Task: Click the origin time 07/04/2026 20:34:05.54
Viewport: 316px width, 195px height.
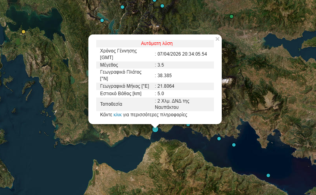Action: (182, 54)
